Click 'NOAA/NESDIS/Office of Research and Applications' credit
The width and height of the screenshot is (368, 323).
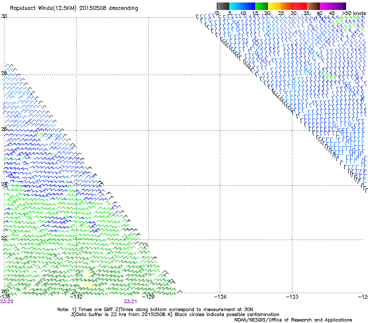[293, 320]
